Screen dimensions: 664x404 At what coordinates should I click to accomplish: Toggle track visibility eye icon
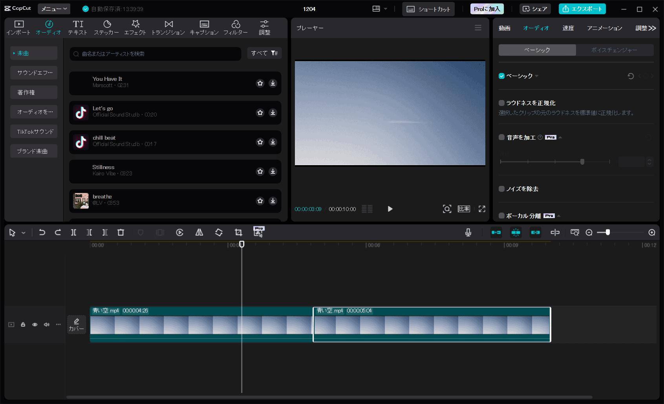coord(35,324)
